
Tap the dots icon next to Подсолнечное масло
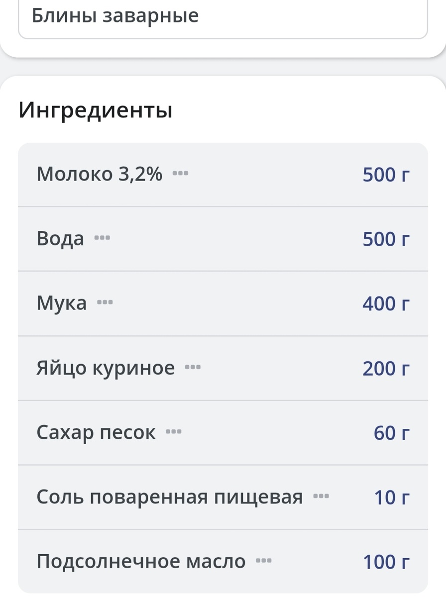coord(264,561)
